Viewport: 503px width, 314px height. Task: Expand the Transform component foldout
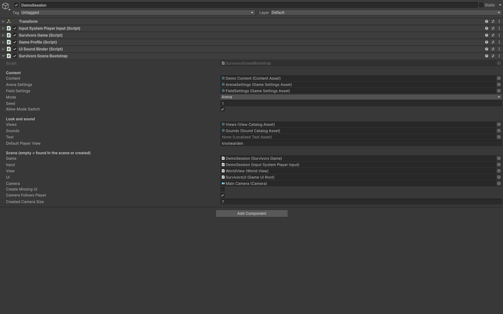coord(3,21)
